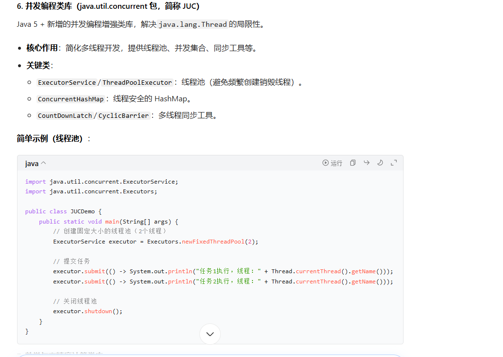
Task: Click the text '多线程同步工具'
Action: tap(185, 115)
